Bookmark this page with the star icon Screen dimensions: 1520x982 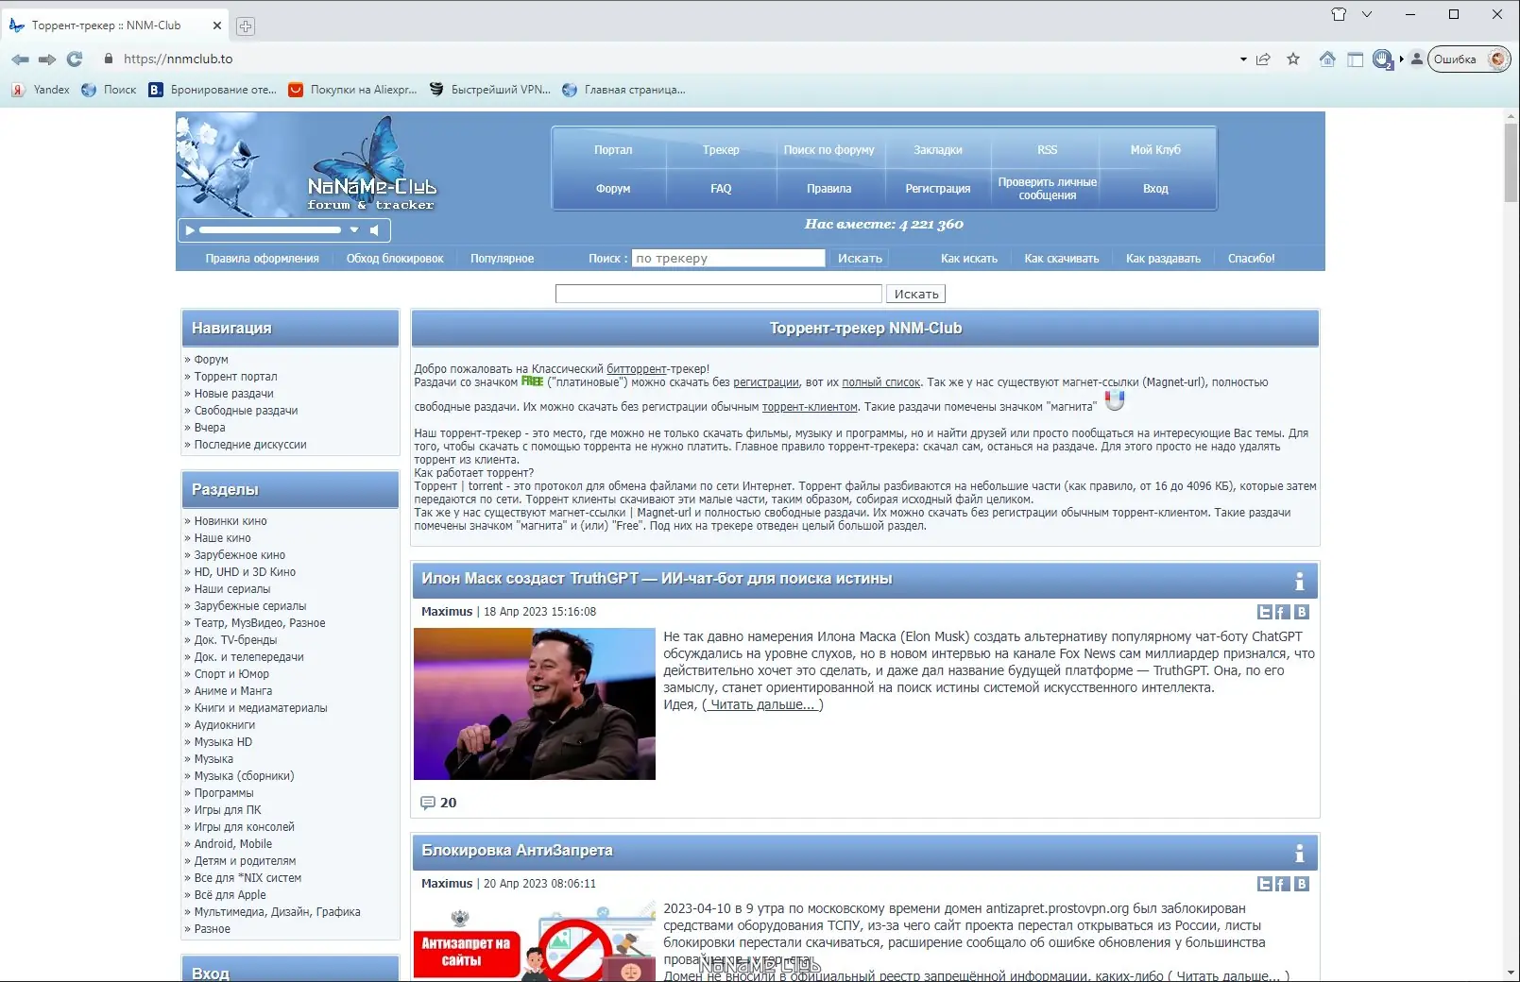1293,59
